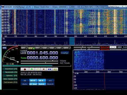This screenshot has height=95, width=127.
Task: Click the highlighted tuning band in the RF spectrum
Action: click(x=72, y=41)
